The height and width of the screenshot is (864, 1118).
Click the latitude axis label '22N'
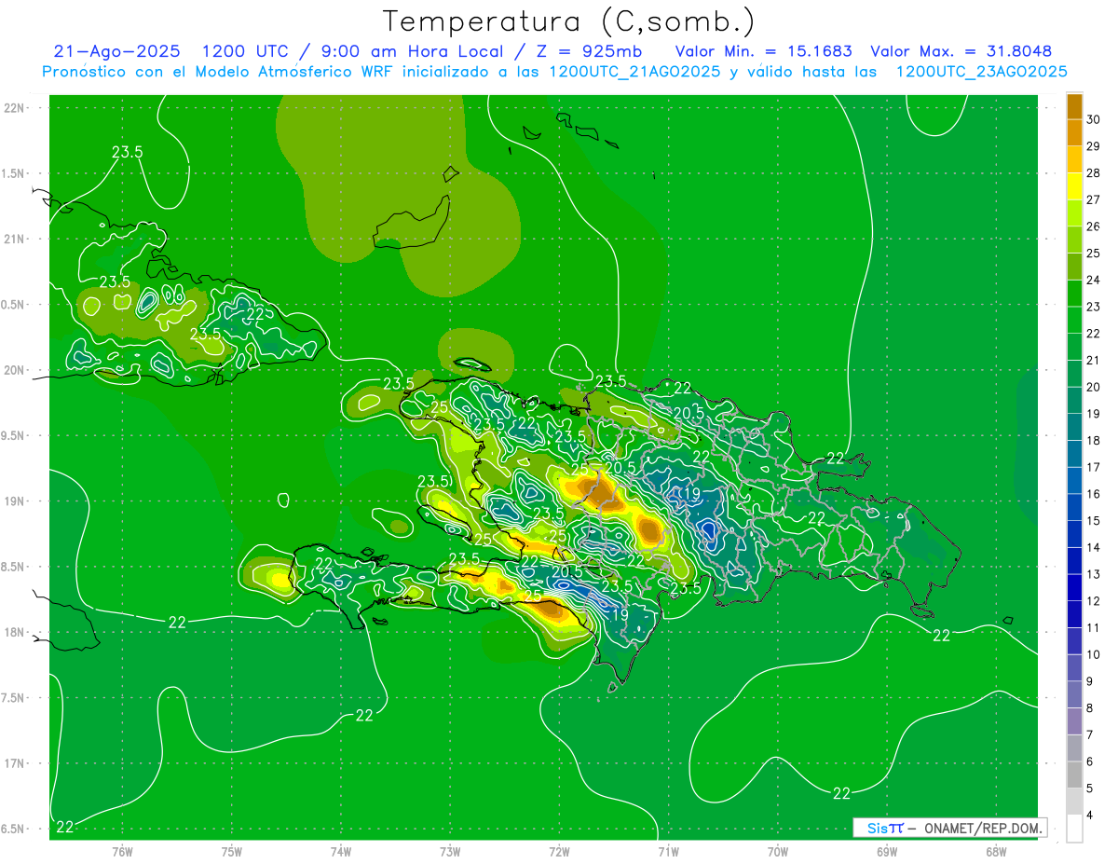[x=16, y=108]
